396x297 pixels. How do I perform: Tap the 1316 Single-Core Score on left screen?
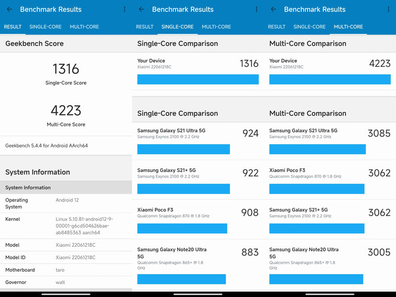tap(66, 70)
